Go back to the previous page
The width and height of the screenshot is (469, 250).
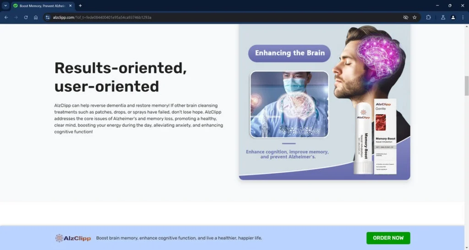pos(6,17)
